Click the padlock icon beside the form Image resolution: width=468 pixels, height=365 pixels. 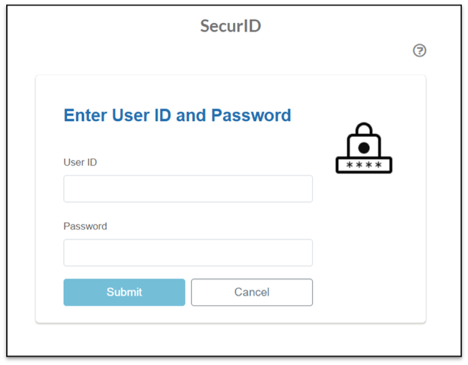tap(364, 148)
